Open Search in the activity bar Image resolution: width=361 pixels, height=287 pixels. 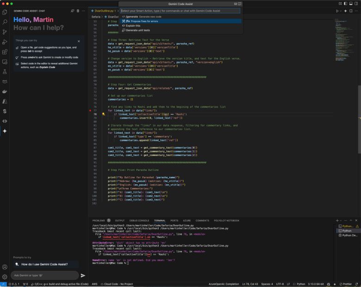tap(5, 22)
